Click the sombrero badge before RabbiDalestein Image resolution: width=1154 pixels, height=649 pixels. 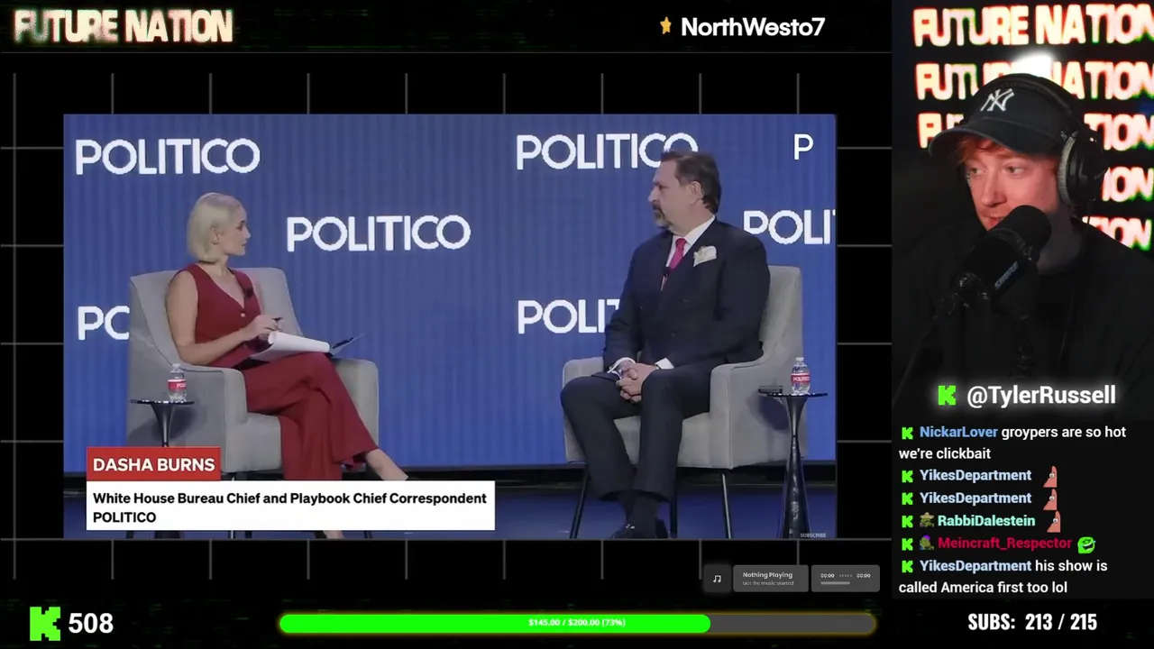(926, 521)
